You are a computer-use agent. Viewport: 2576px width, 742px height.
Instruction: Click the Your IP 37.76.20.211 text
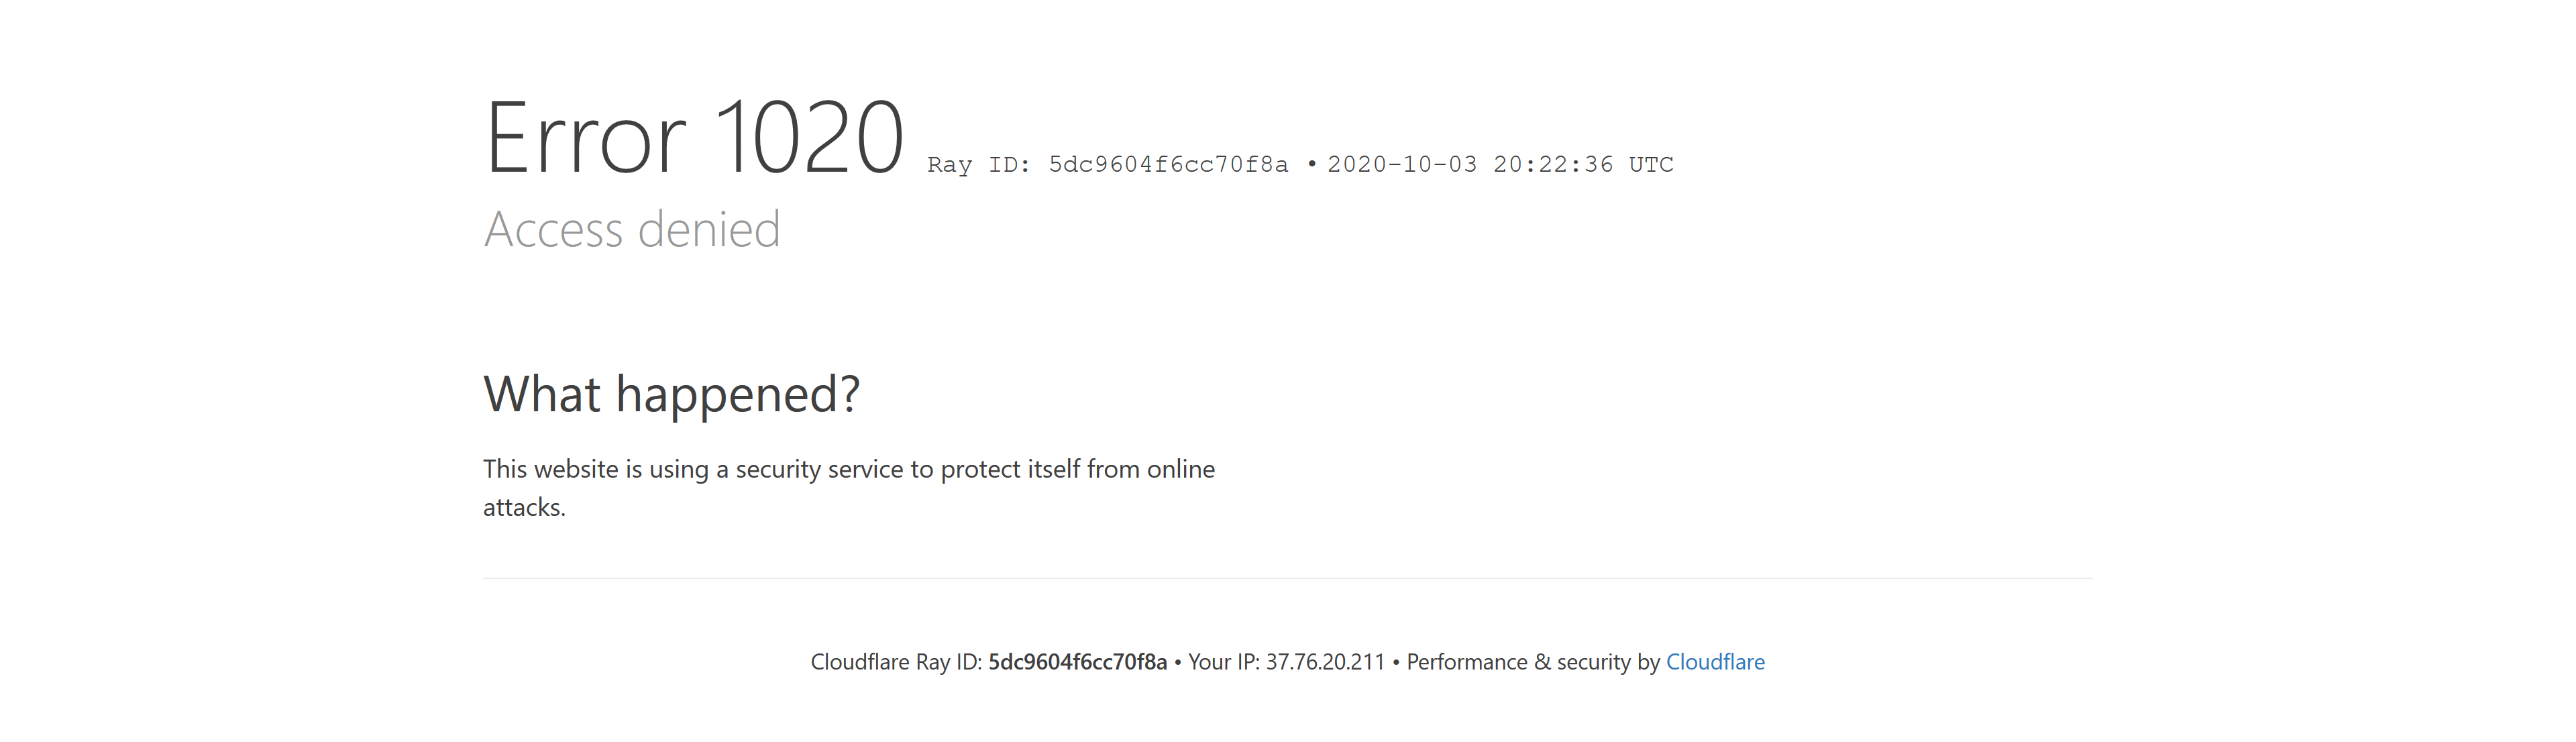click(x=1286, y=662)
